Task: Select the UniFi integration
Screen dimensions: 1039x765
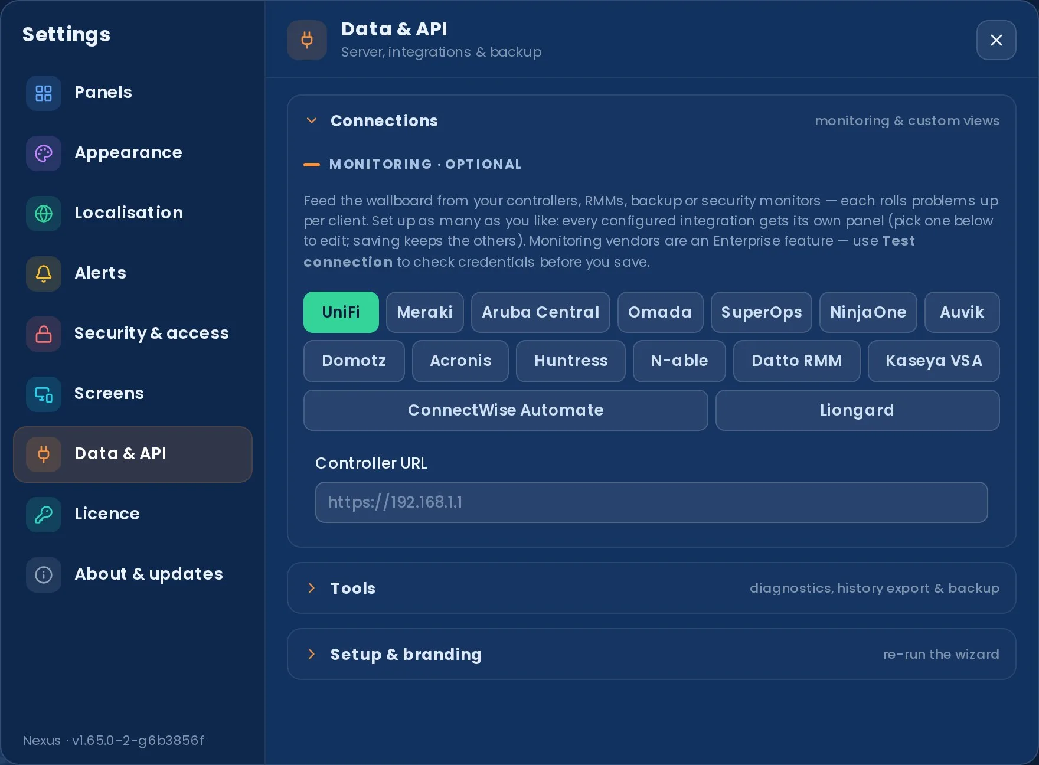Action: tap(341, 312)
